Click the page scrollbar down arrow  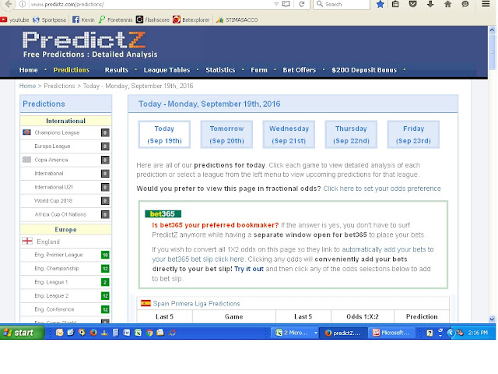coord(492,319)
